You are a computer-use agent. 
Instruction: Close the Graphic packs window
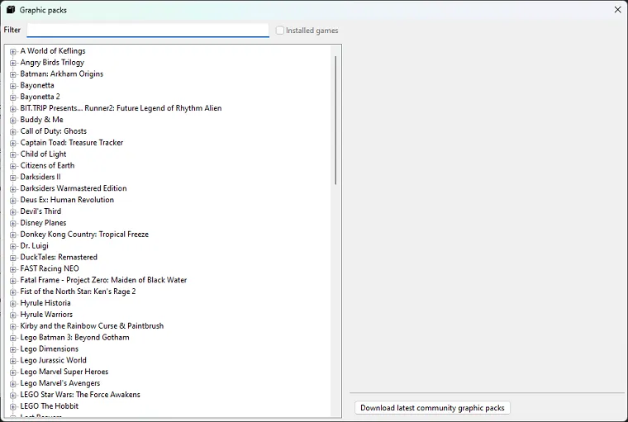pyautogui.click(x=617, y=10)
